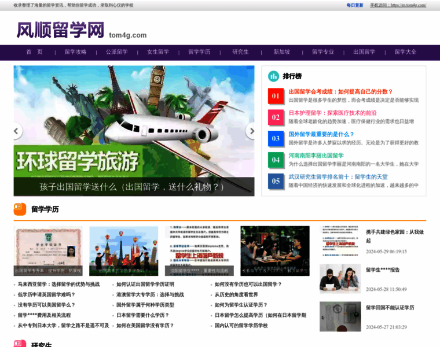Click the teal 排行榜 bar chart icon
The height and width of the screenshot is (347, 440).
click(x=273, y=76)
